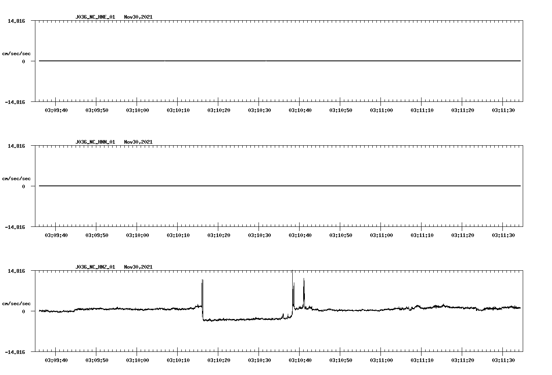Click the 03:09:50 time label on HNZ plot

97,360
